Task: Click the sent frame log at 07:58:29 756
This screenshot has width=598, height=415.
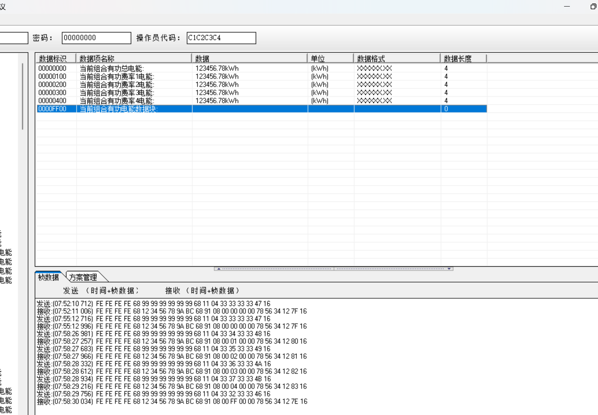Action: point(153,394)
